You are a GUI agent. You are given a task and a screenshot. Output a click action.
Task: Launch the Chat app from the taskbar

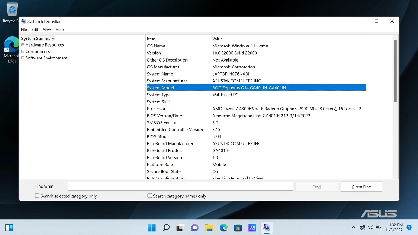click(195, 228)
